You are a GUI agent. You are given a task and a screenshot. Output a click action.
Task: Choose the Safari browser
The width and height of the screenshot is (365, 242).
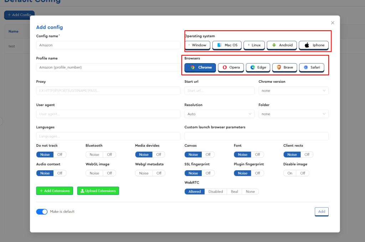[312, 67]
